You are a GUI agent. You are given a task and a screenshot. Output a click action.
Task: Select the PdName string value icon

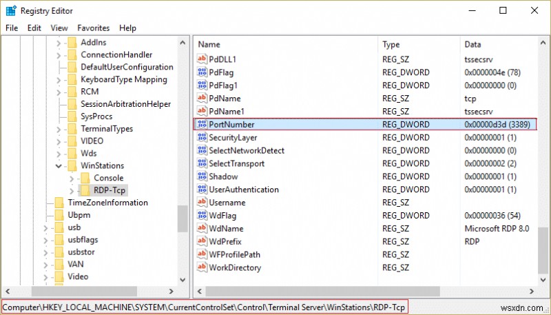tap(202, 98)
